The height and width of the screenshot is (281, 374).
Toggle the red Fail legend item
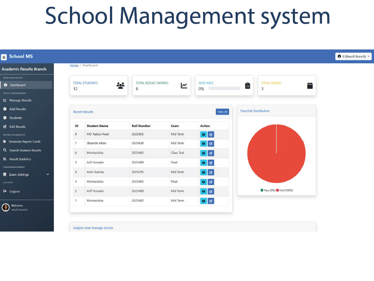point(285,190)
